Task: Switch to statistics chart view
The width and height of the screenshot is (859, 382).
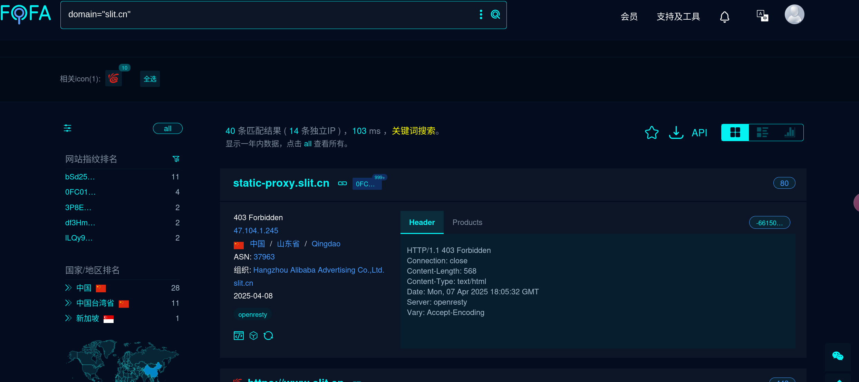Action: [790, 133]
